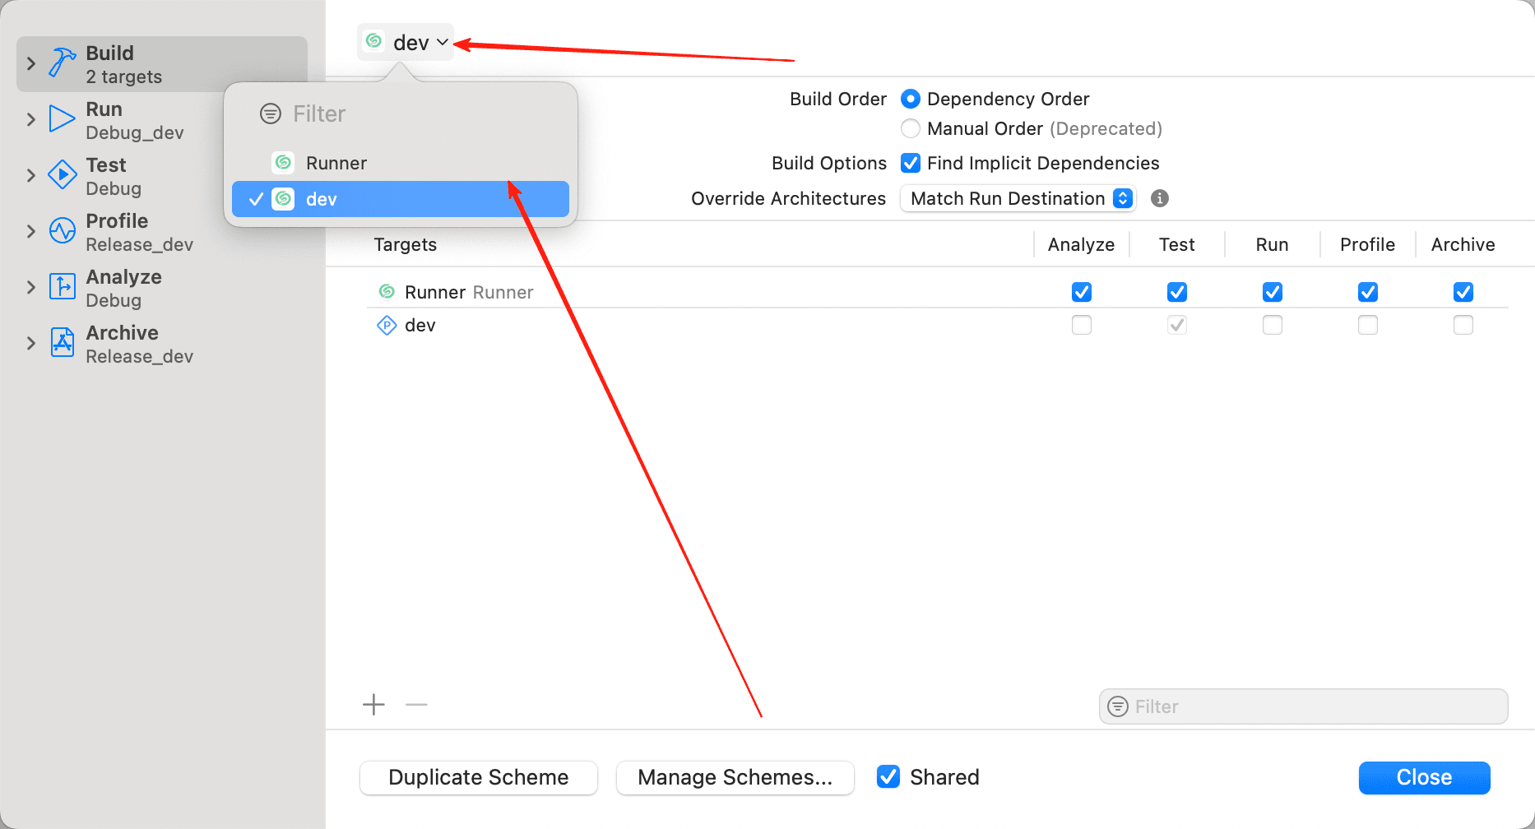Click the add target plus icon

pyautogui.click(x=373, y=705)
